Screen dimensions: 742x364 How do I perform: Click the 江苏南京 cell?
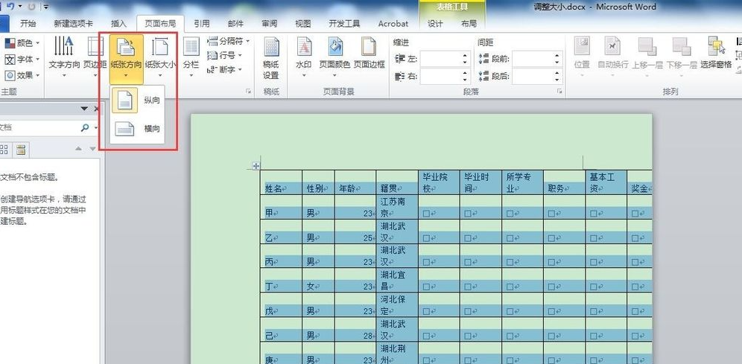point(397,207)
